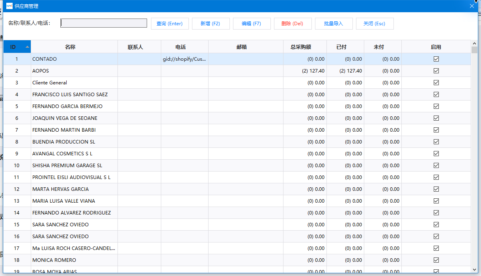Uncheck 启用 for MONICA ROMERO
Viewport: 481px width, 276px height.
point(436,260)
